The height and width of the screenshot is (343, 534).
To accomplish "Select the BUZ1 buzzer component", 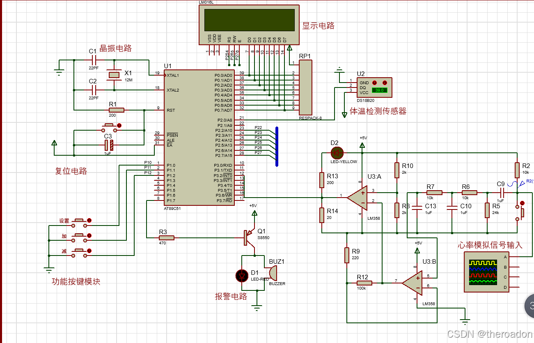I will click(x=273, y=273).
